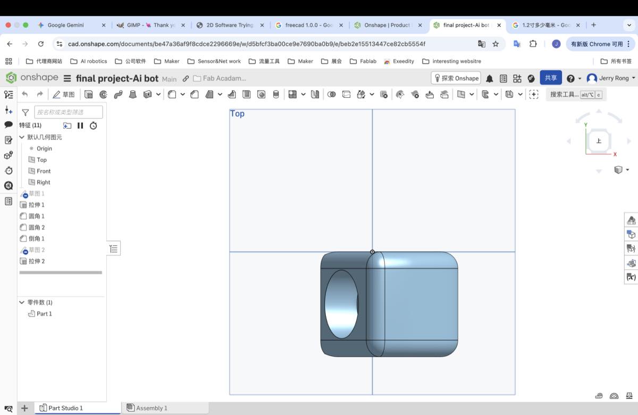Select the Hole tool
This screenshot has height=415, width=638.
(262, 95)
